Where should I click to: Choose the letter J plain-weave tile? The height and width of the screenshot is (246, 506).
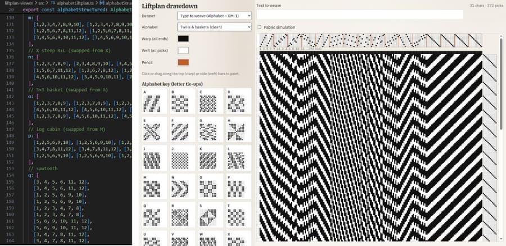point(183,158)
